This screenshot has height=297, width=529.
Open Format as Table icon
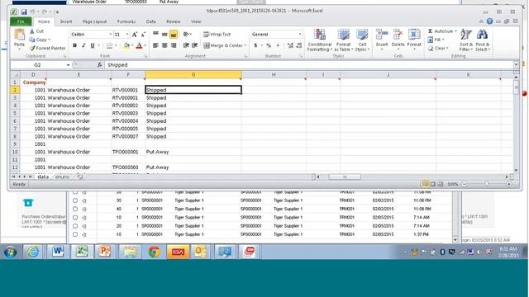pos(344,35)
